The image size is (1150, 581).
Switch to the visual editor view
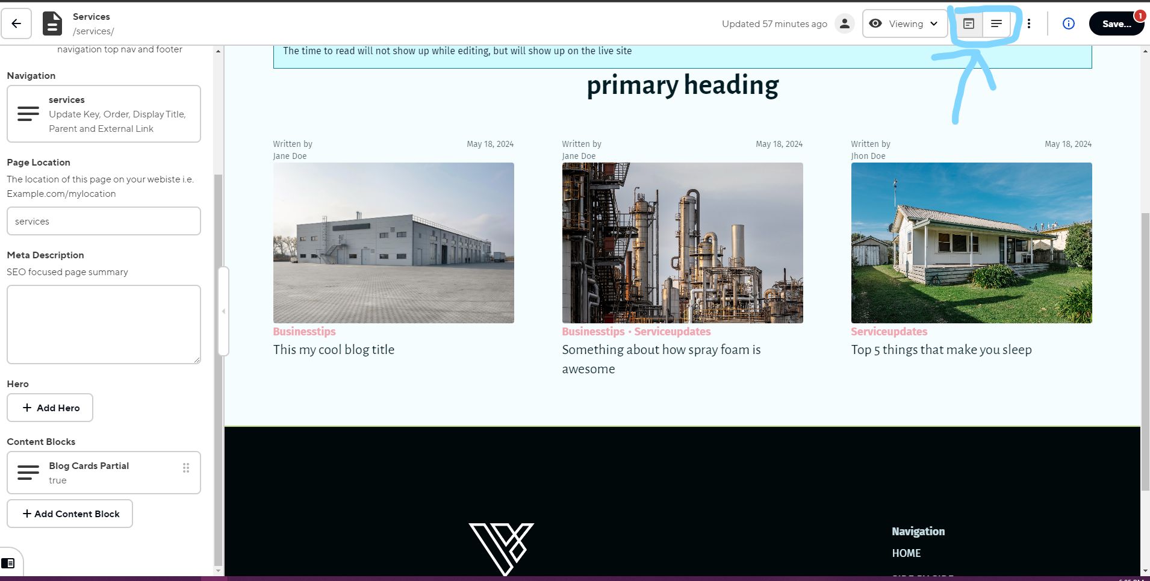click(x=969, y=24)
